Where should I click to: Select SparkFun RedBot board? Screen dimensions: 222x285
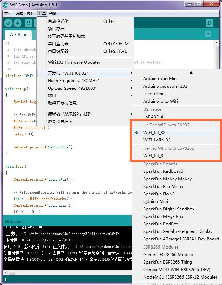[x=177, y=224]
